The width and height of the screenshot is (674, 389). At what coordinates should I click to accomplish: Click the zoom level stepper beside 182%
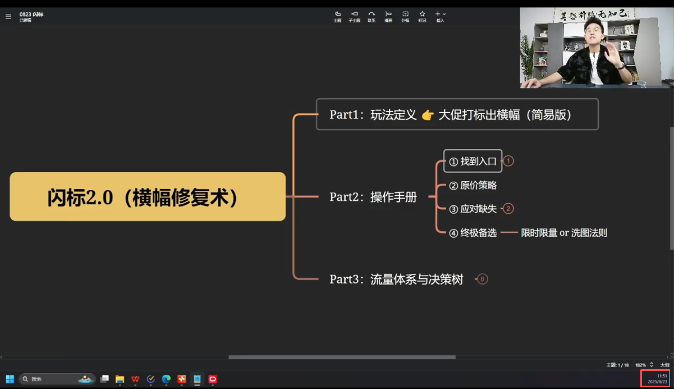[652, 365]
